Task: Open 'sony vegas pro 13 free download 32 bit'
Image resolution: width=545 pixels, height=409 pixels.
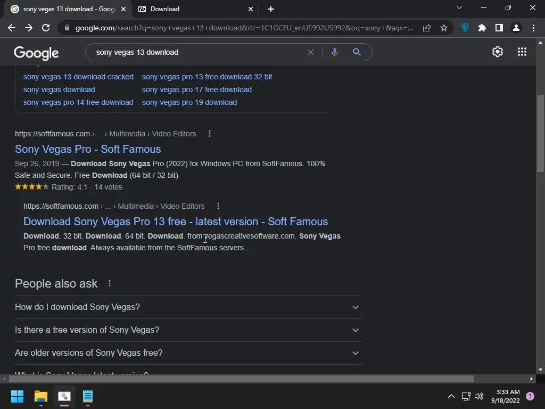Action: pyautogui.click(x=207, y=77)
